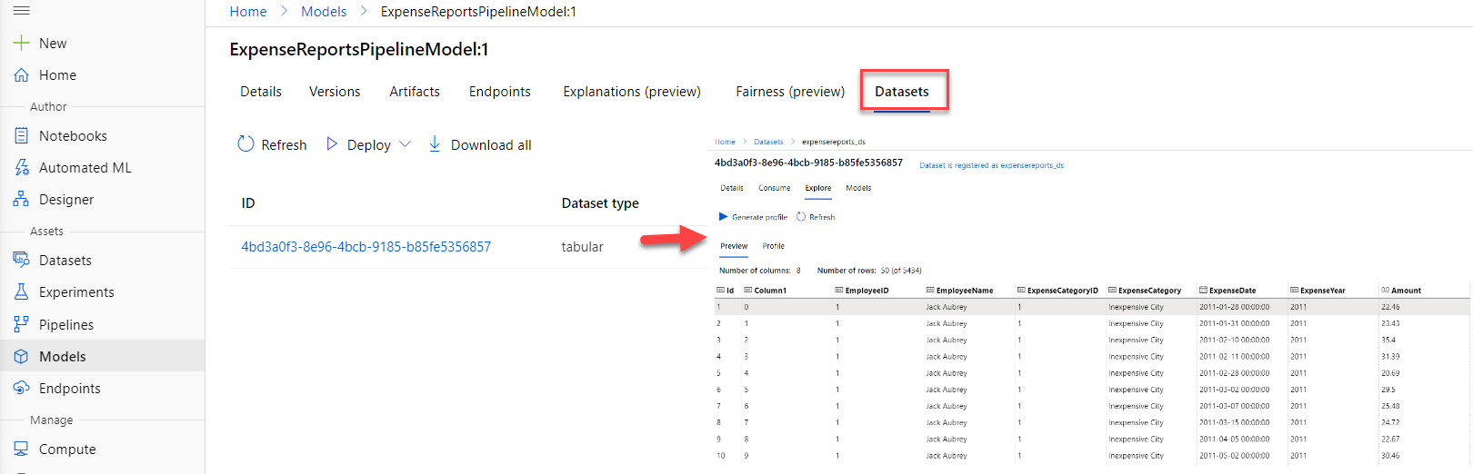Expand the Deploy dropdown chevron
1473x474 pixels.
tap(405, 143)
